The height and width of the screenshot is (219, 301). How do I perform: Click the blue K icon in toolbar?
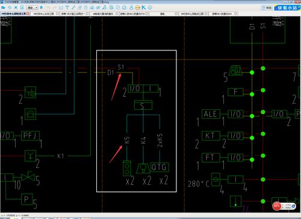pos(143,8)
